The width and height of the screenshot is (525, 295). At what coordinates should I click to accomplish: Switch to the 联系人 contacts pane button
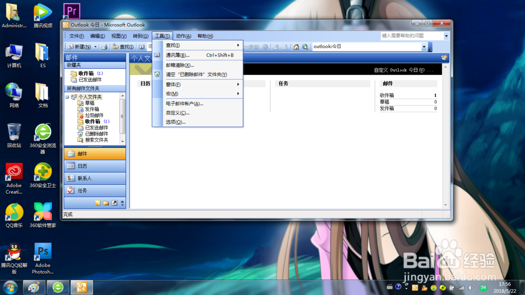[x=94, y=178]
